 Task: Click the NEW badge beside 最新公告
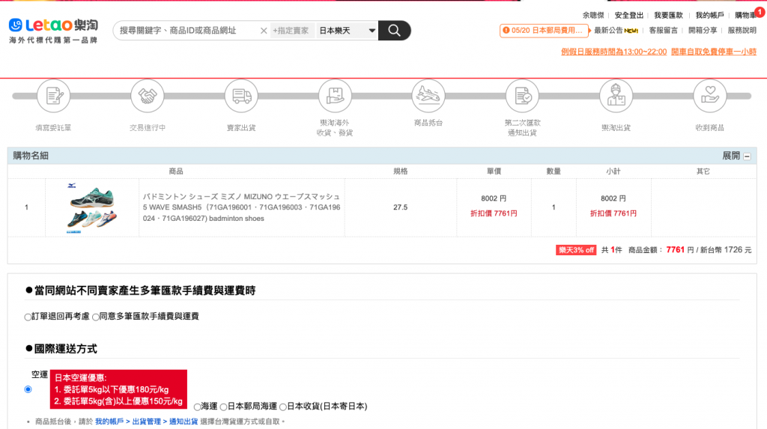[x=631, y=31]
